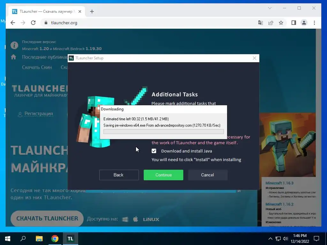Cancel the TLauncher setup

coord(208,175)
